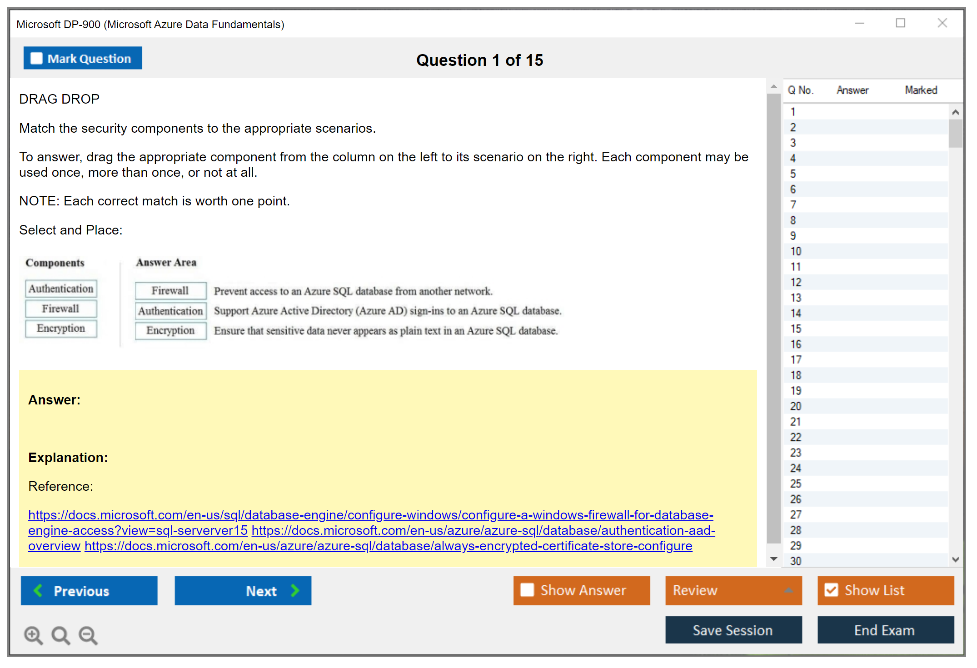This screenshot has height=668, width=977.
Task: Click the Save Session button
Action: 733,630
